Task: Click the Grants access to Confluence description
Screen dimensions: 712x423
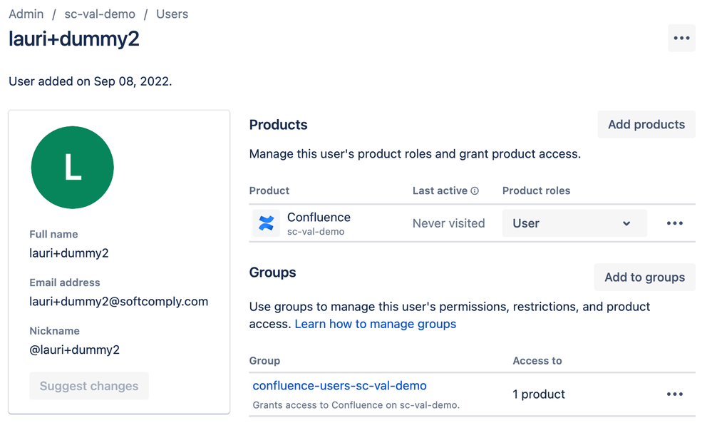Action: click(x=356, y=405)
